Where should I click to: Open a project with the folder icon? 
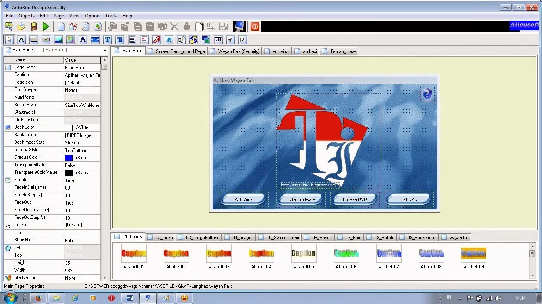[x=21, y=27]
